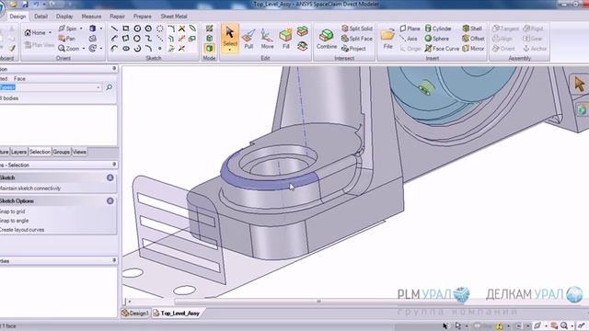Open the Design ribbon tab
Image resolution: width=589 pixels, height=331 pixels.
(17, 17)
